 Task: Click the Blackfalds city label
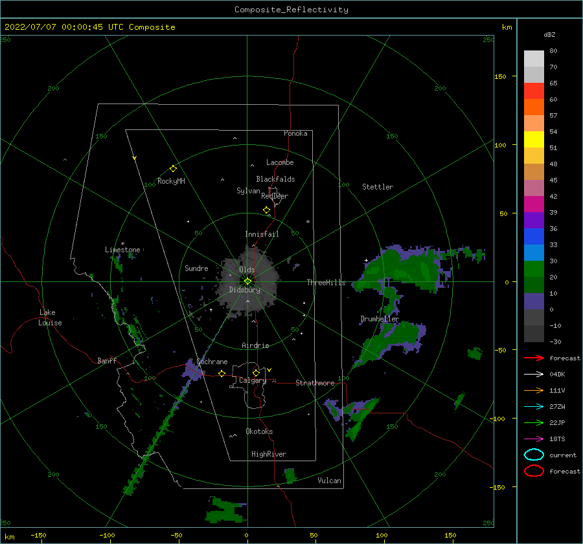tap(275, 179)
